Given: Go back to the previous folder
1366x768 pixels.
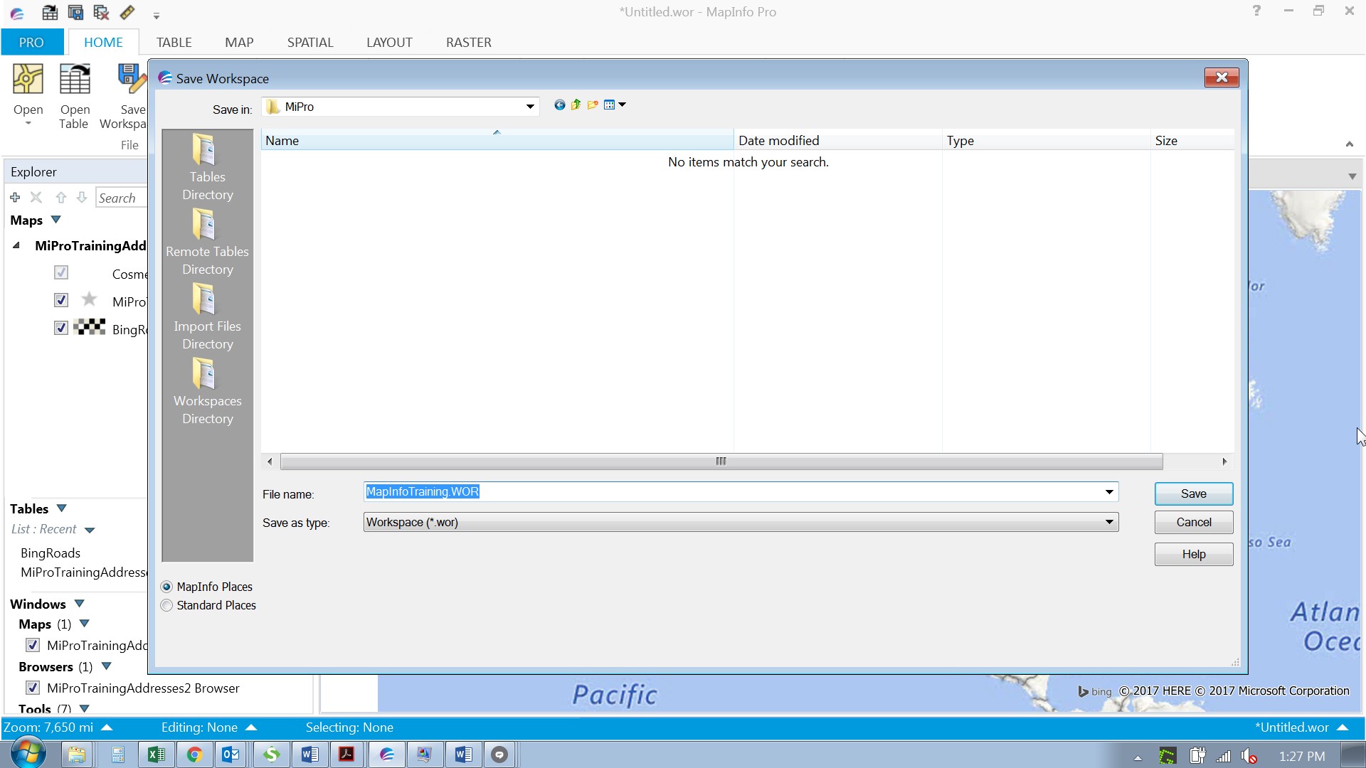Looking at the screenshot, I should 559,105.
